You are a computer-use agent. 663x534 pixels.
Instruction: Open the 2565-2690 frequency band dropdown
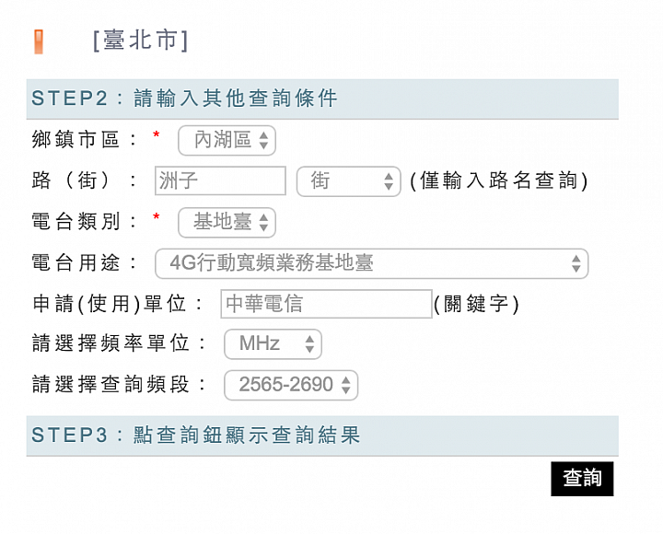click(291, 385)
